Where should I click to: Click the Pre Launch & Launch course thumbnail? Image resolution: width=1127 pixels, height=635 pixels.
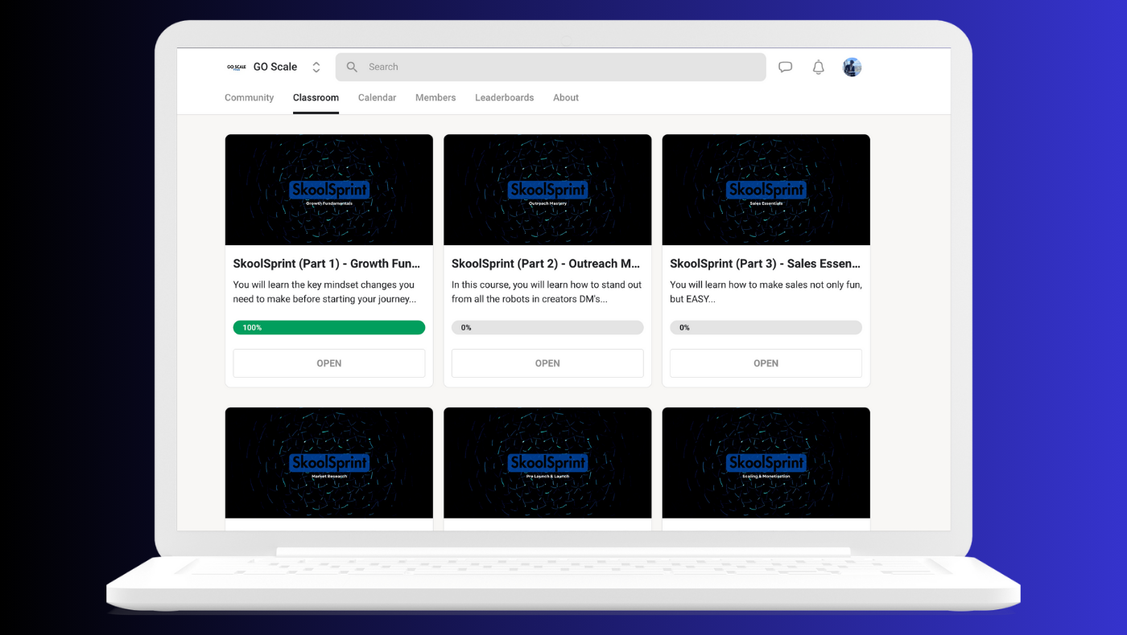547,463
